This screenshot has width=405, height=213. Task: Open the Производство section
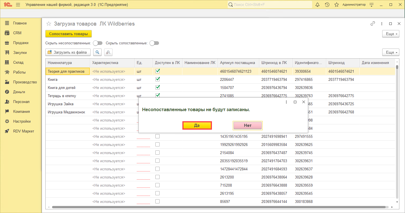[25, 82]
